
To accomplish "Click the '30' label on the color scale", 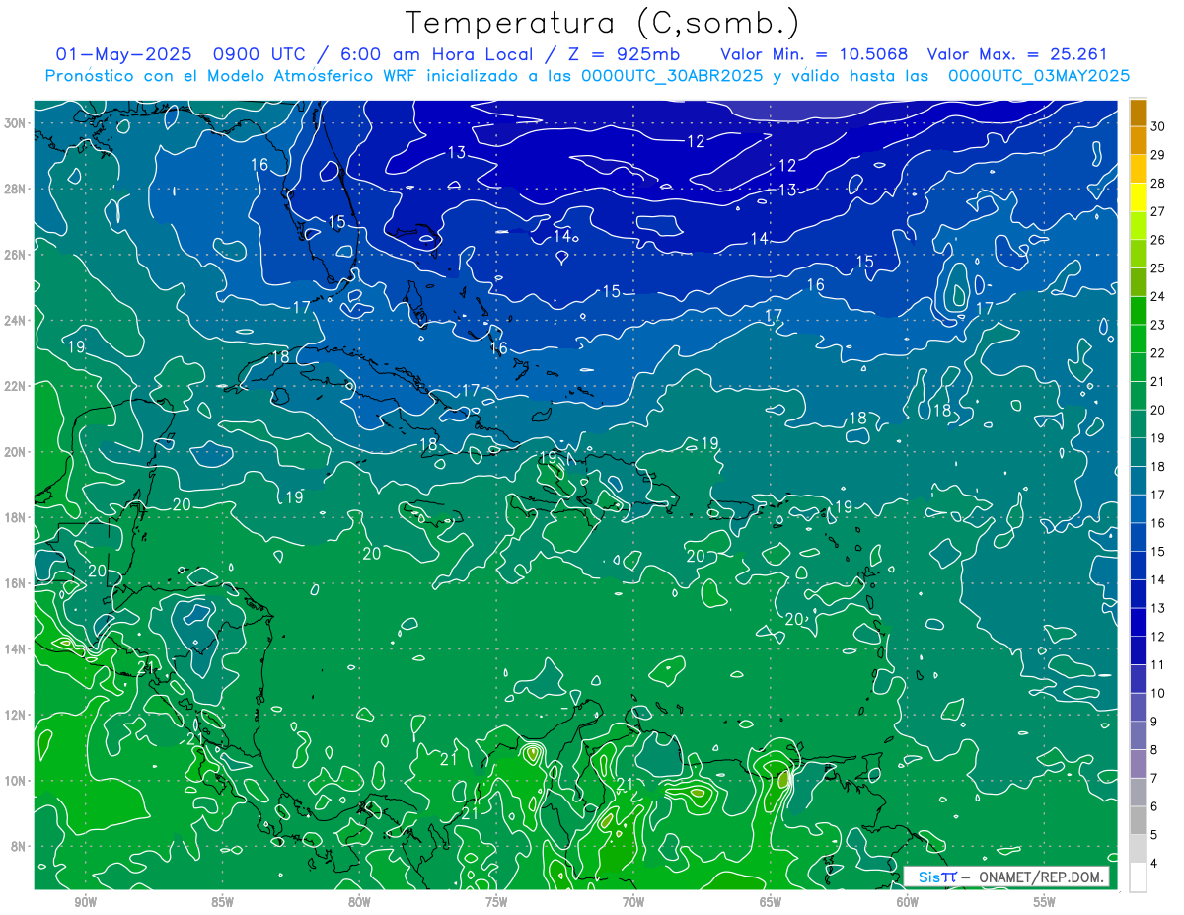I will pyautogui.click(x=1157, y=126).
